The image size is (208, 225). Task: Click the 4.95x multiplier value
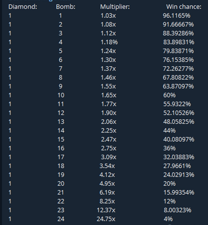[107, 184]
